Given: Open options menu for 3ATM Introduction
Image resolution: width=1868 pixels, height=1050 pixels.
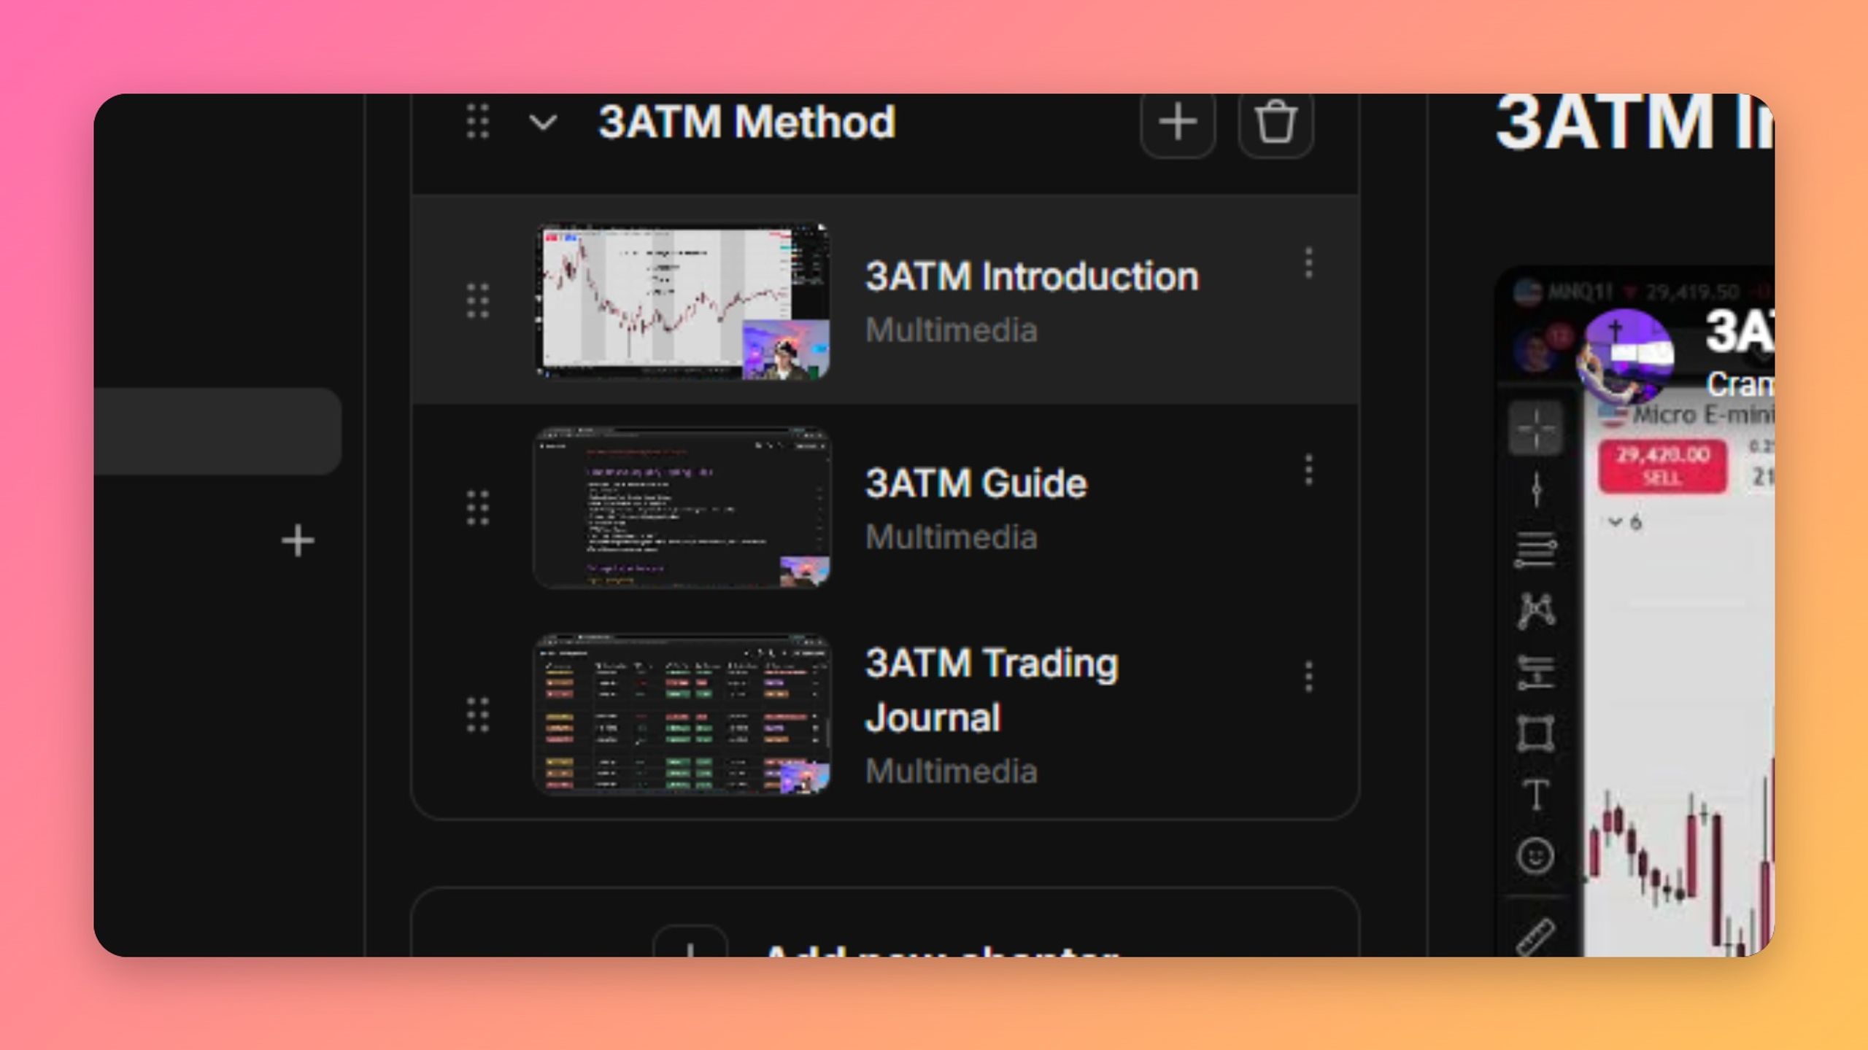Looking at the screenshot, I should (x=1308, y=262).
